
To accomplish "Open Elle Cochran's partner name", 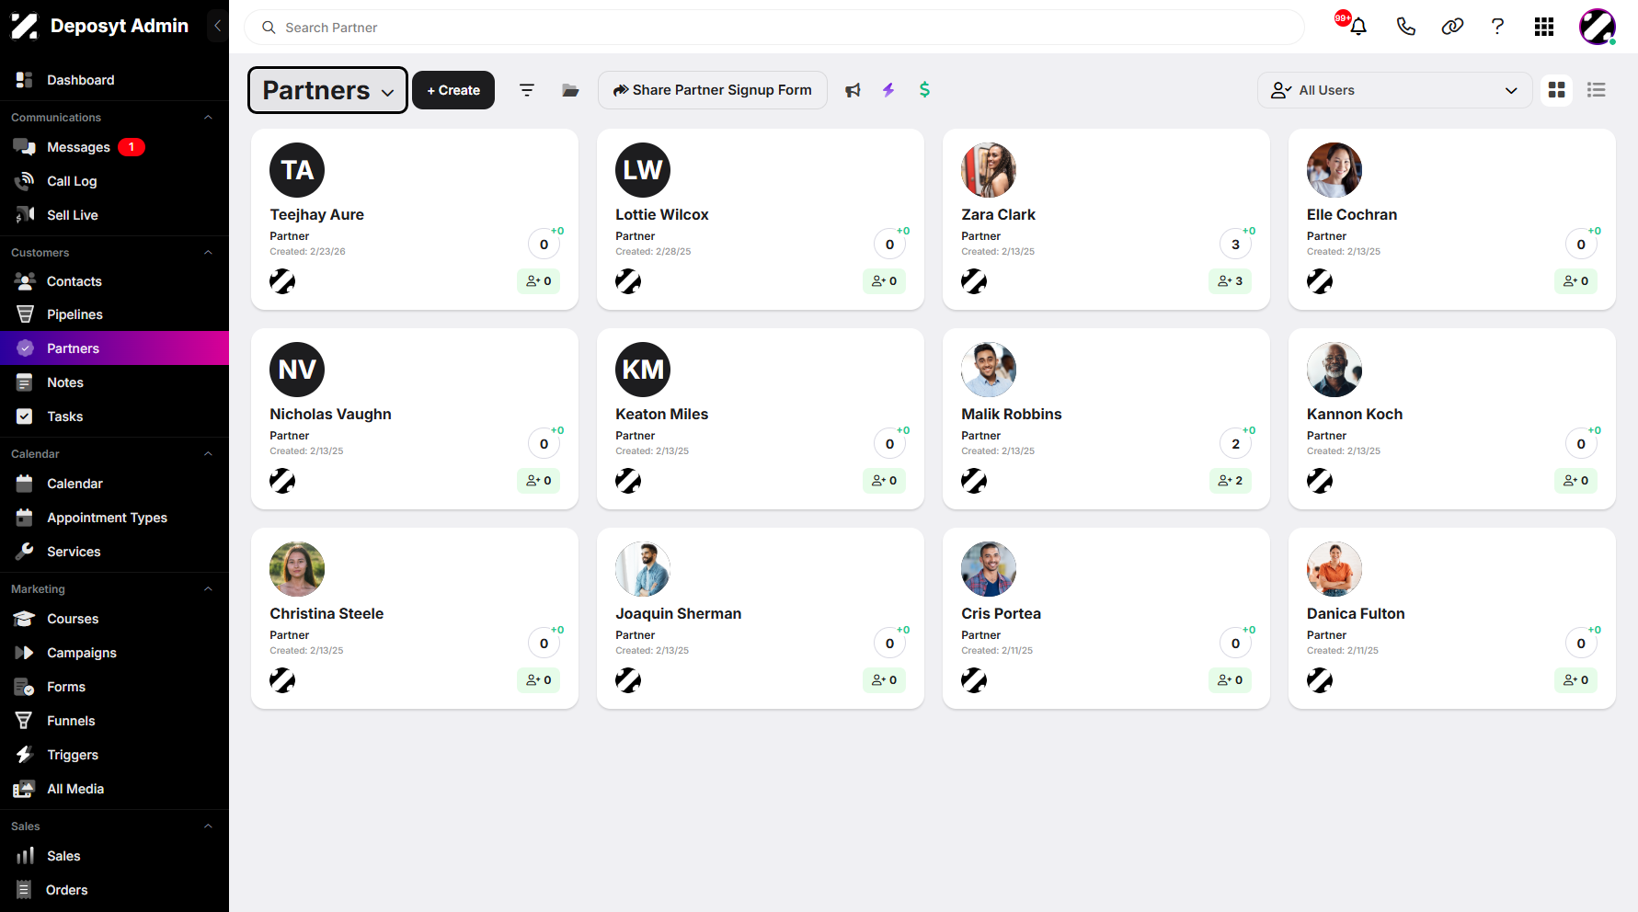I will 1352,214.
